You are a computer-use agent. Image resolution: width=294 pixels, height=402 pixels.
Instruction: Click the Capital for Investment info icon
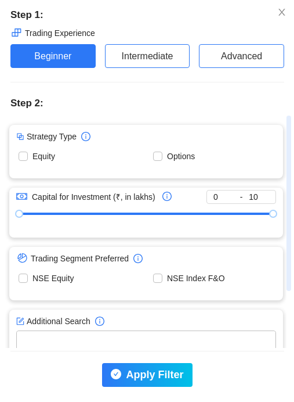(x=167, y=196)
